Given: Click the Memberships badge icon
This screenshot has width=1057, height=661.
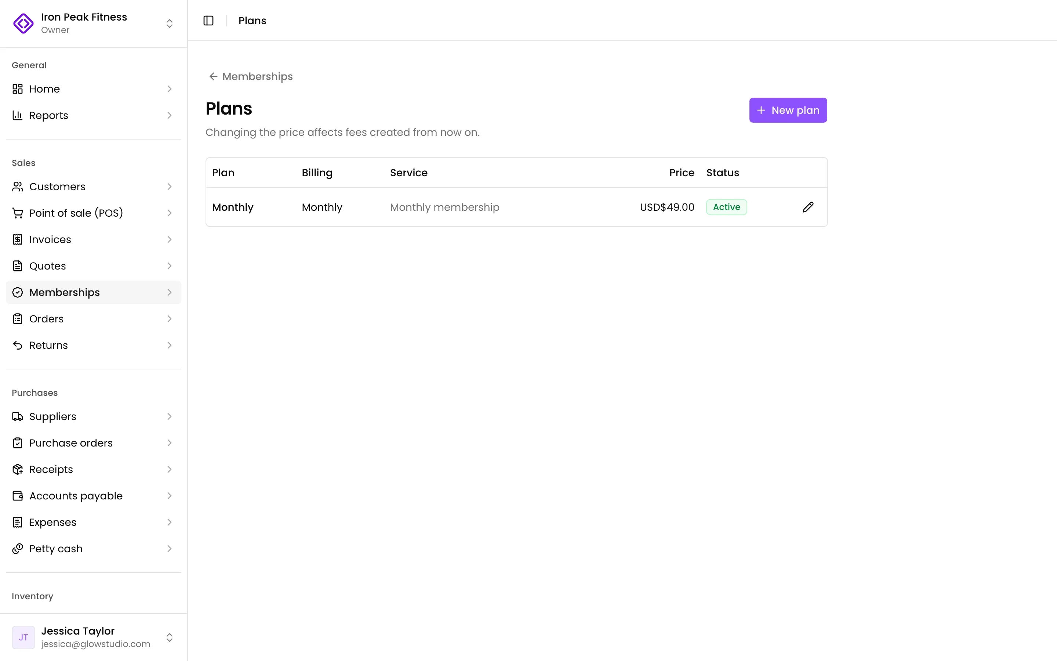Looking at the screenshot, I should point(18,292).
